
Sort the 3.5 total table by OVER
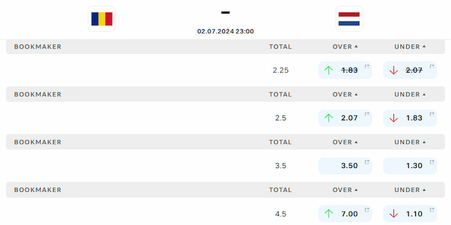[345, 142]
